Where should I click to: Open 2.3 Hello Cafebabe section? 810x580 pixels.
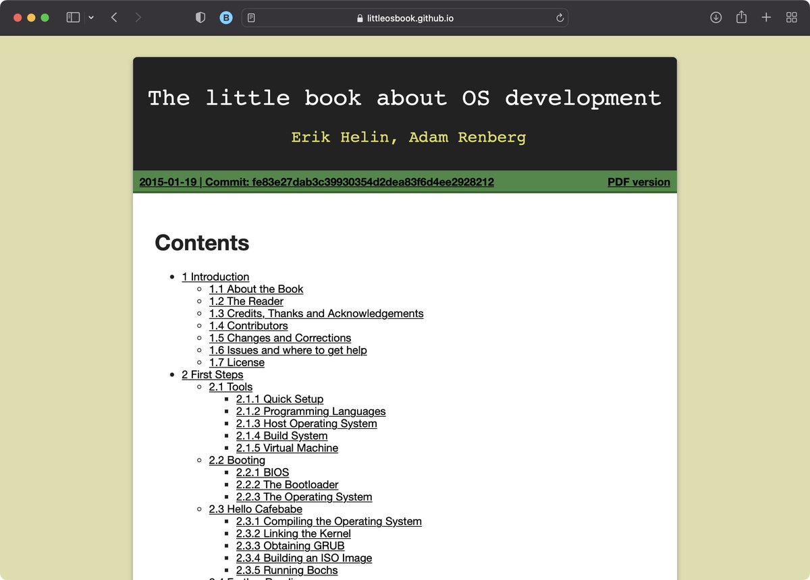(255, 509)
